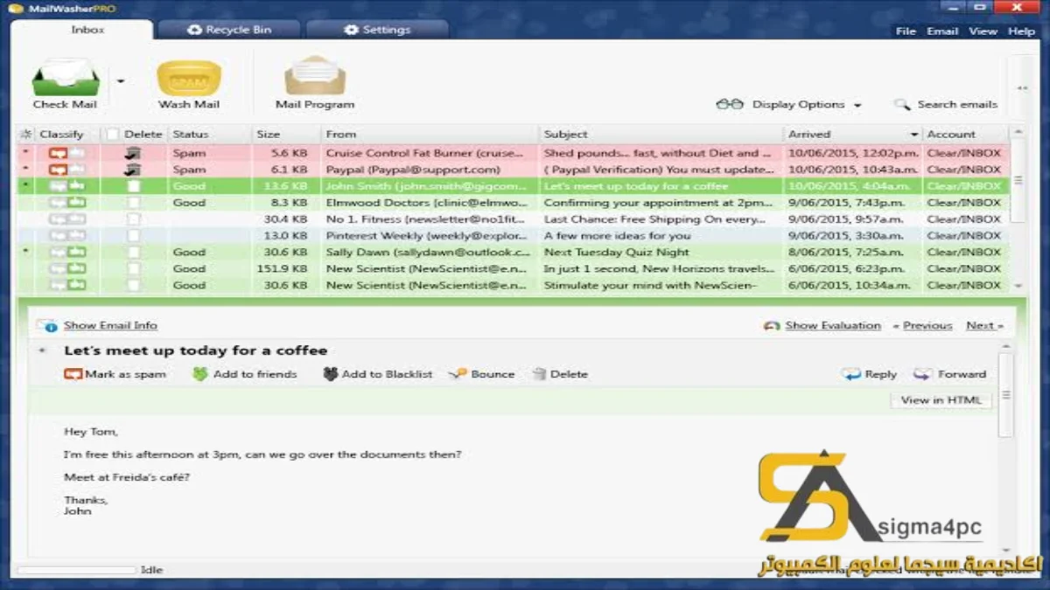Click the Bounce action
This screenshot has height=590, width=1050.
(x=482, y=374)
